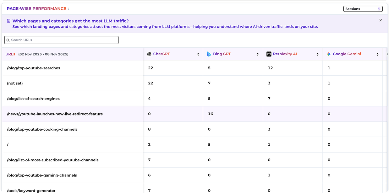Click the Bing GPT logo icon
This screenshot has width=389, height=193.
209,54
